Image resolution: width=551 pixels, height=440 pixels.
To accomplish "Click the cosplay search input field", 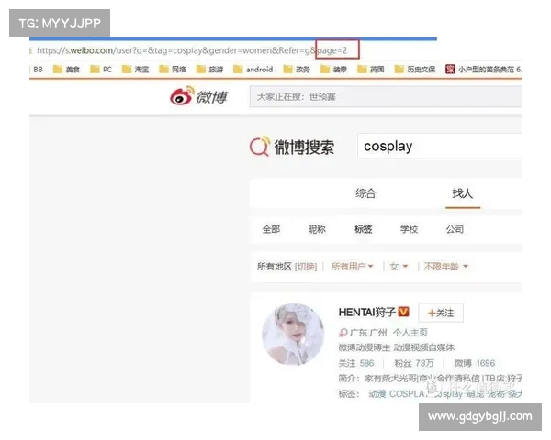I will (436, 147).
